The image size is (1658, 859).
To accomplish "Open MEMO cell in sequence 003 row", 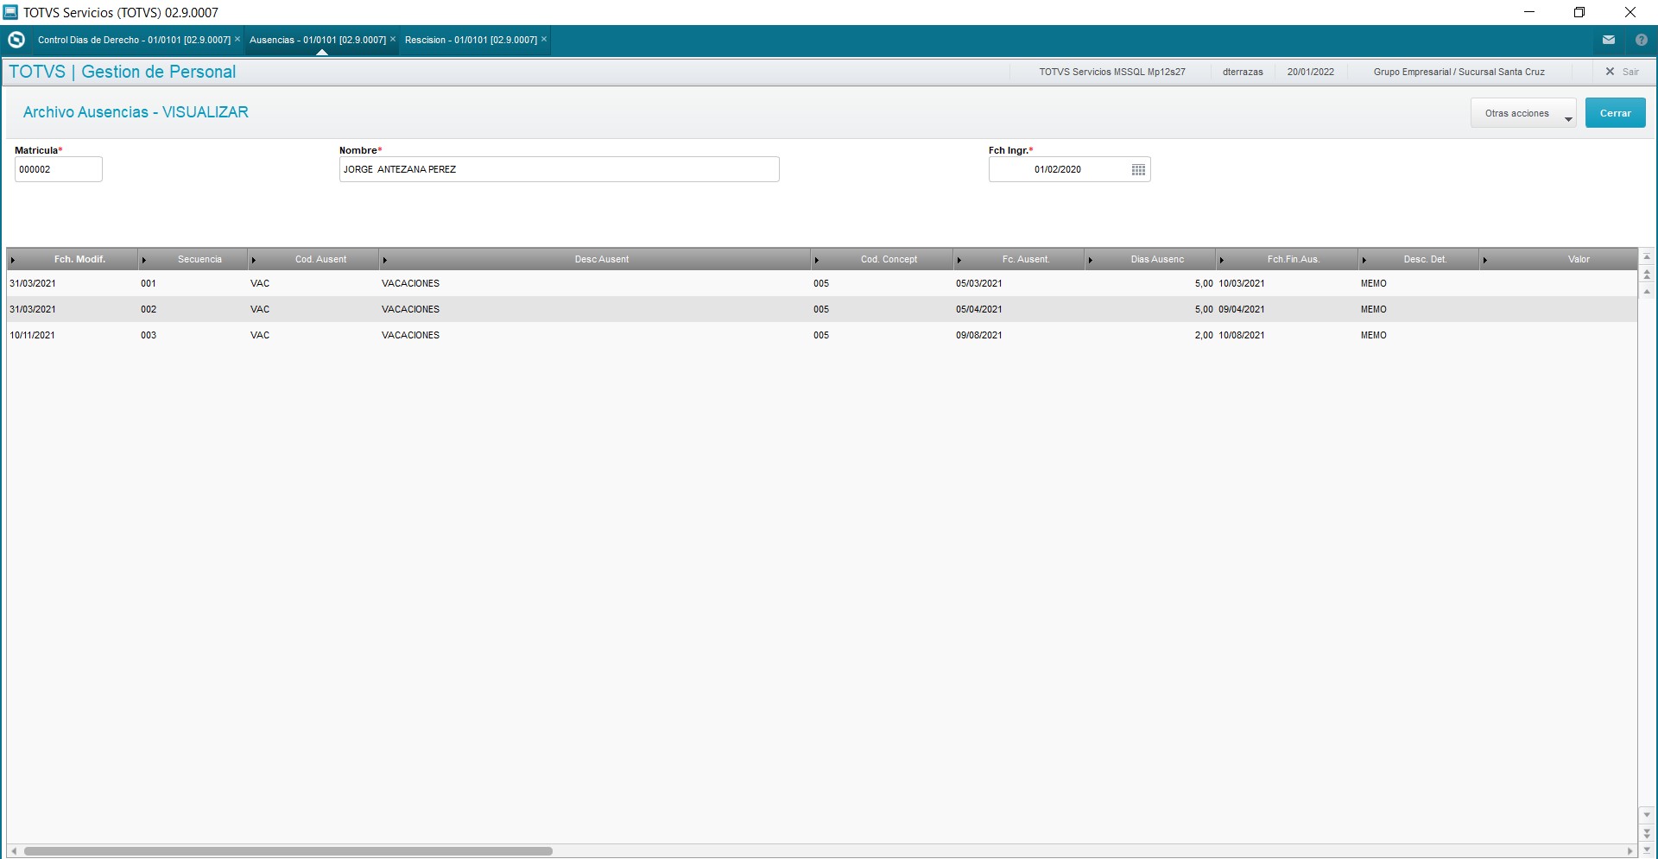I will 1419,335.
